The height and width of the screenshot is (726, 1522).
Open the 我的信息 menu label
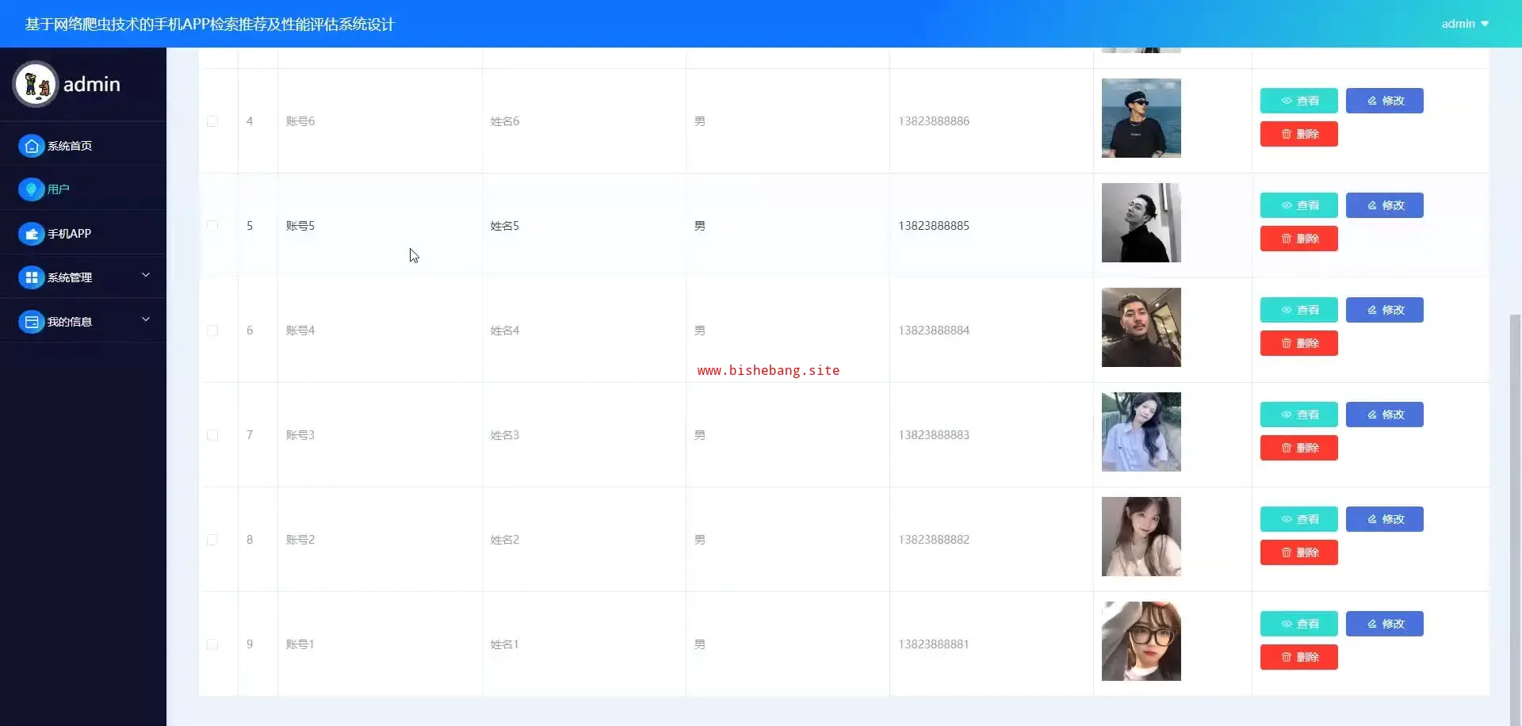pos(70,322)
